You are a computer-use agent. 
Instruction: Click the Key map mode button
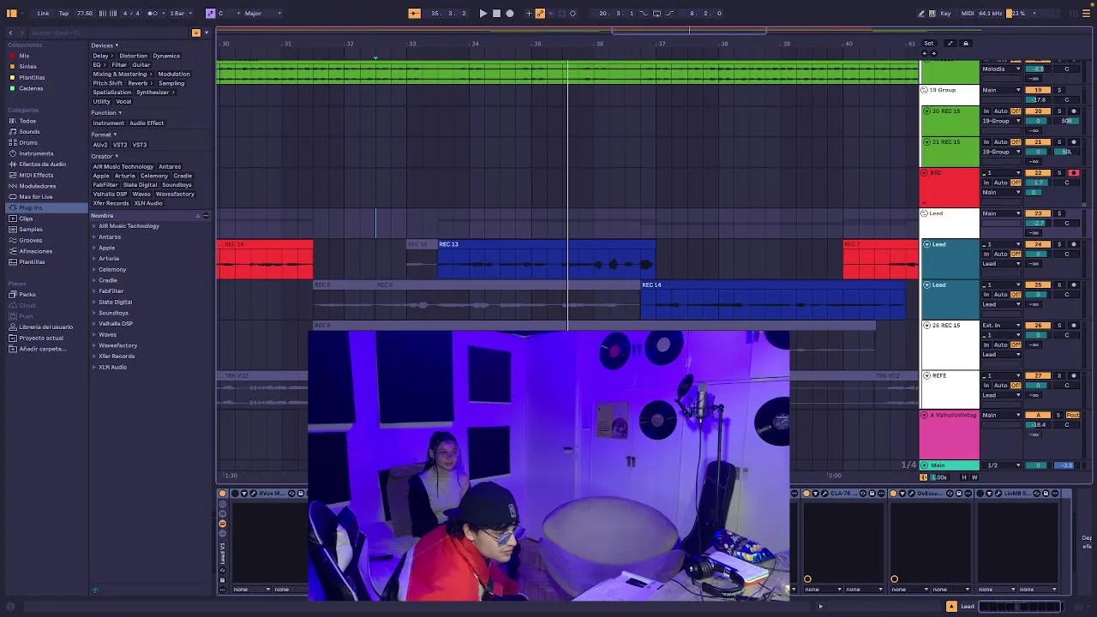945,13
